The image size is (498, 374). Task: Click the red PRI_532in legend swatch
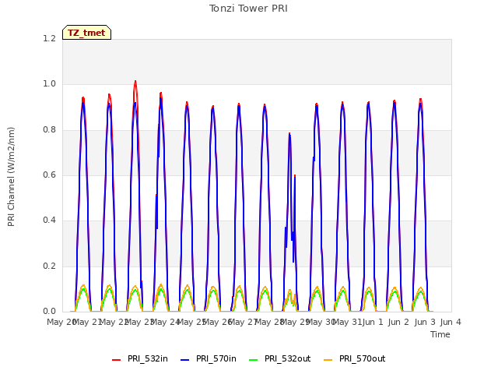coord(116,360)
